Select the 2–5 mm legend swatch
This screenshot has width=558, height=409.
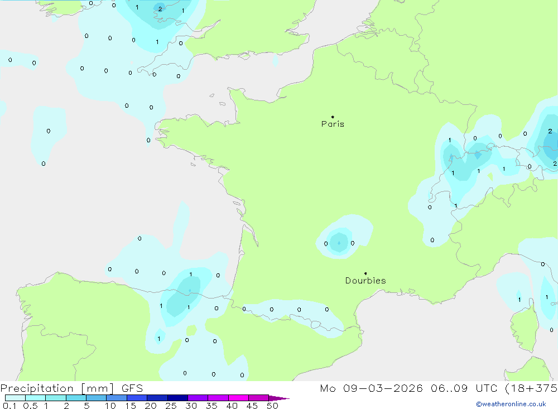pos(76,398)
